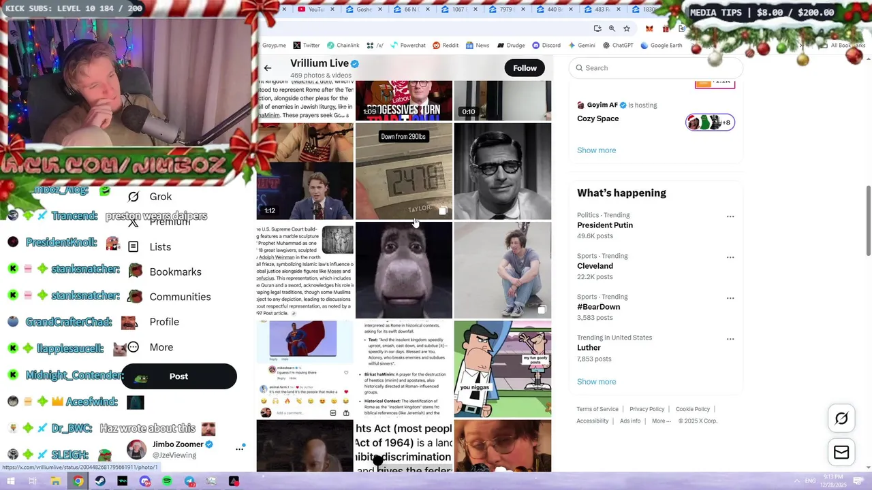Show more under What's happening

[x=596, y=382]
